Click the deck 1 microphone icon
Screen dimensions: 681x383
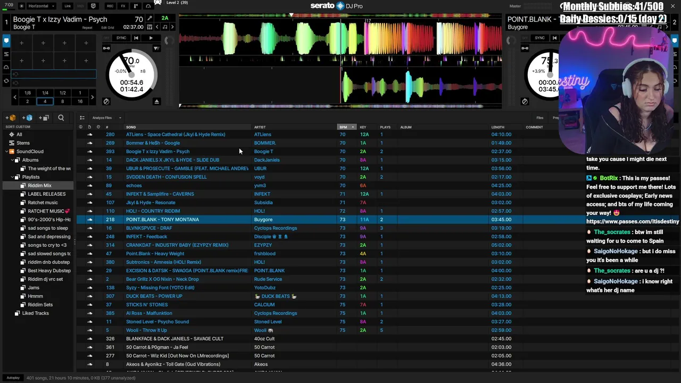(x=150, y=18)
